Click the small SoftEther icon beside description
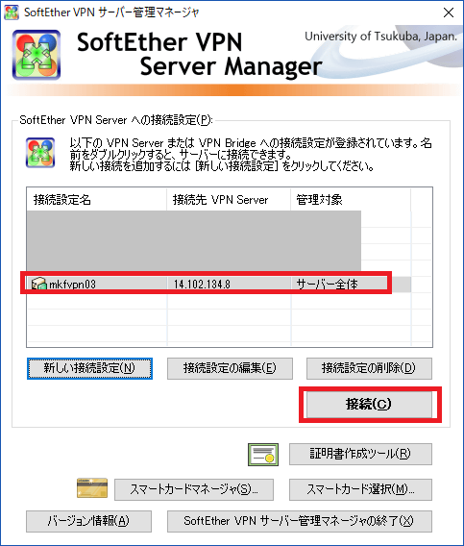This screenshot has width=464, height=546. pyautogui.click(x=40, y=153)
